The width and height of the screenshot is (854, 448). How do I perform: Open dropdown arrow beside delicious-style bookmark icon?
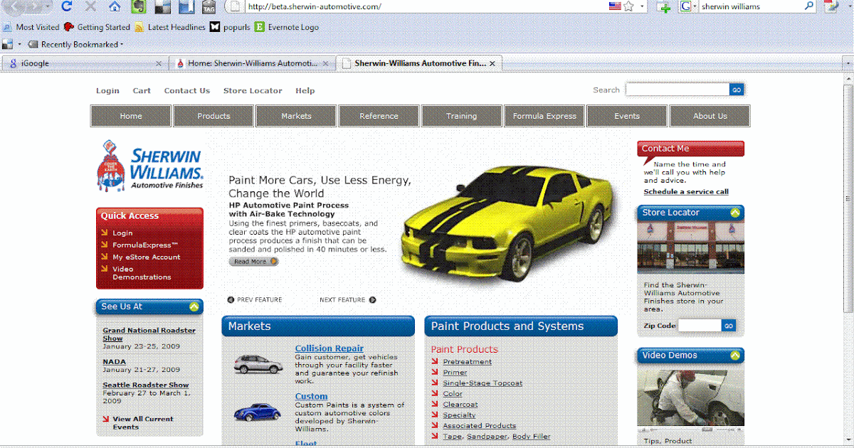pyautogui.click(x=19, y=44)
